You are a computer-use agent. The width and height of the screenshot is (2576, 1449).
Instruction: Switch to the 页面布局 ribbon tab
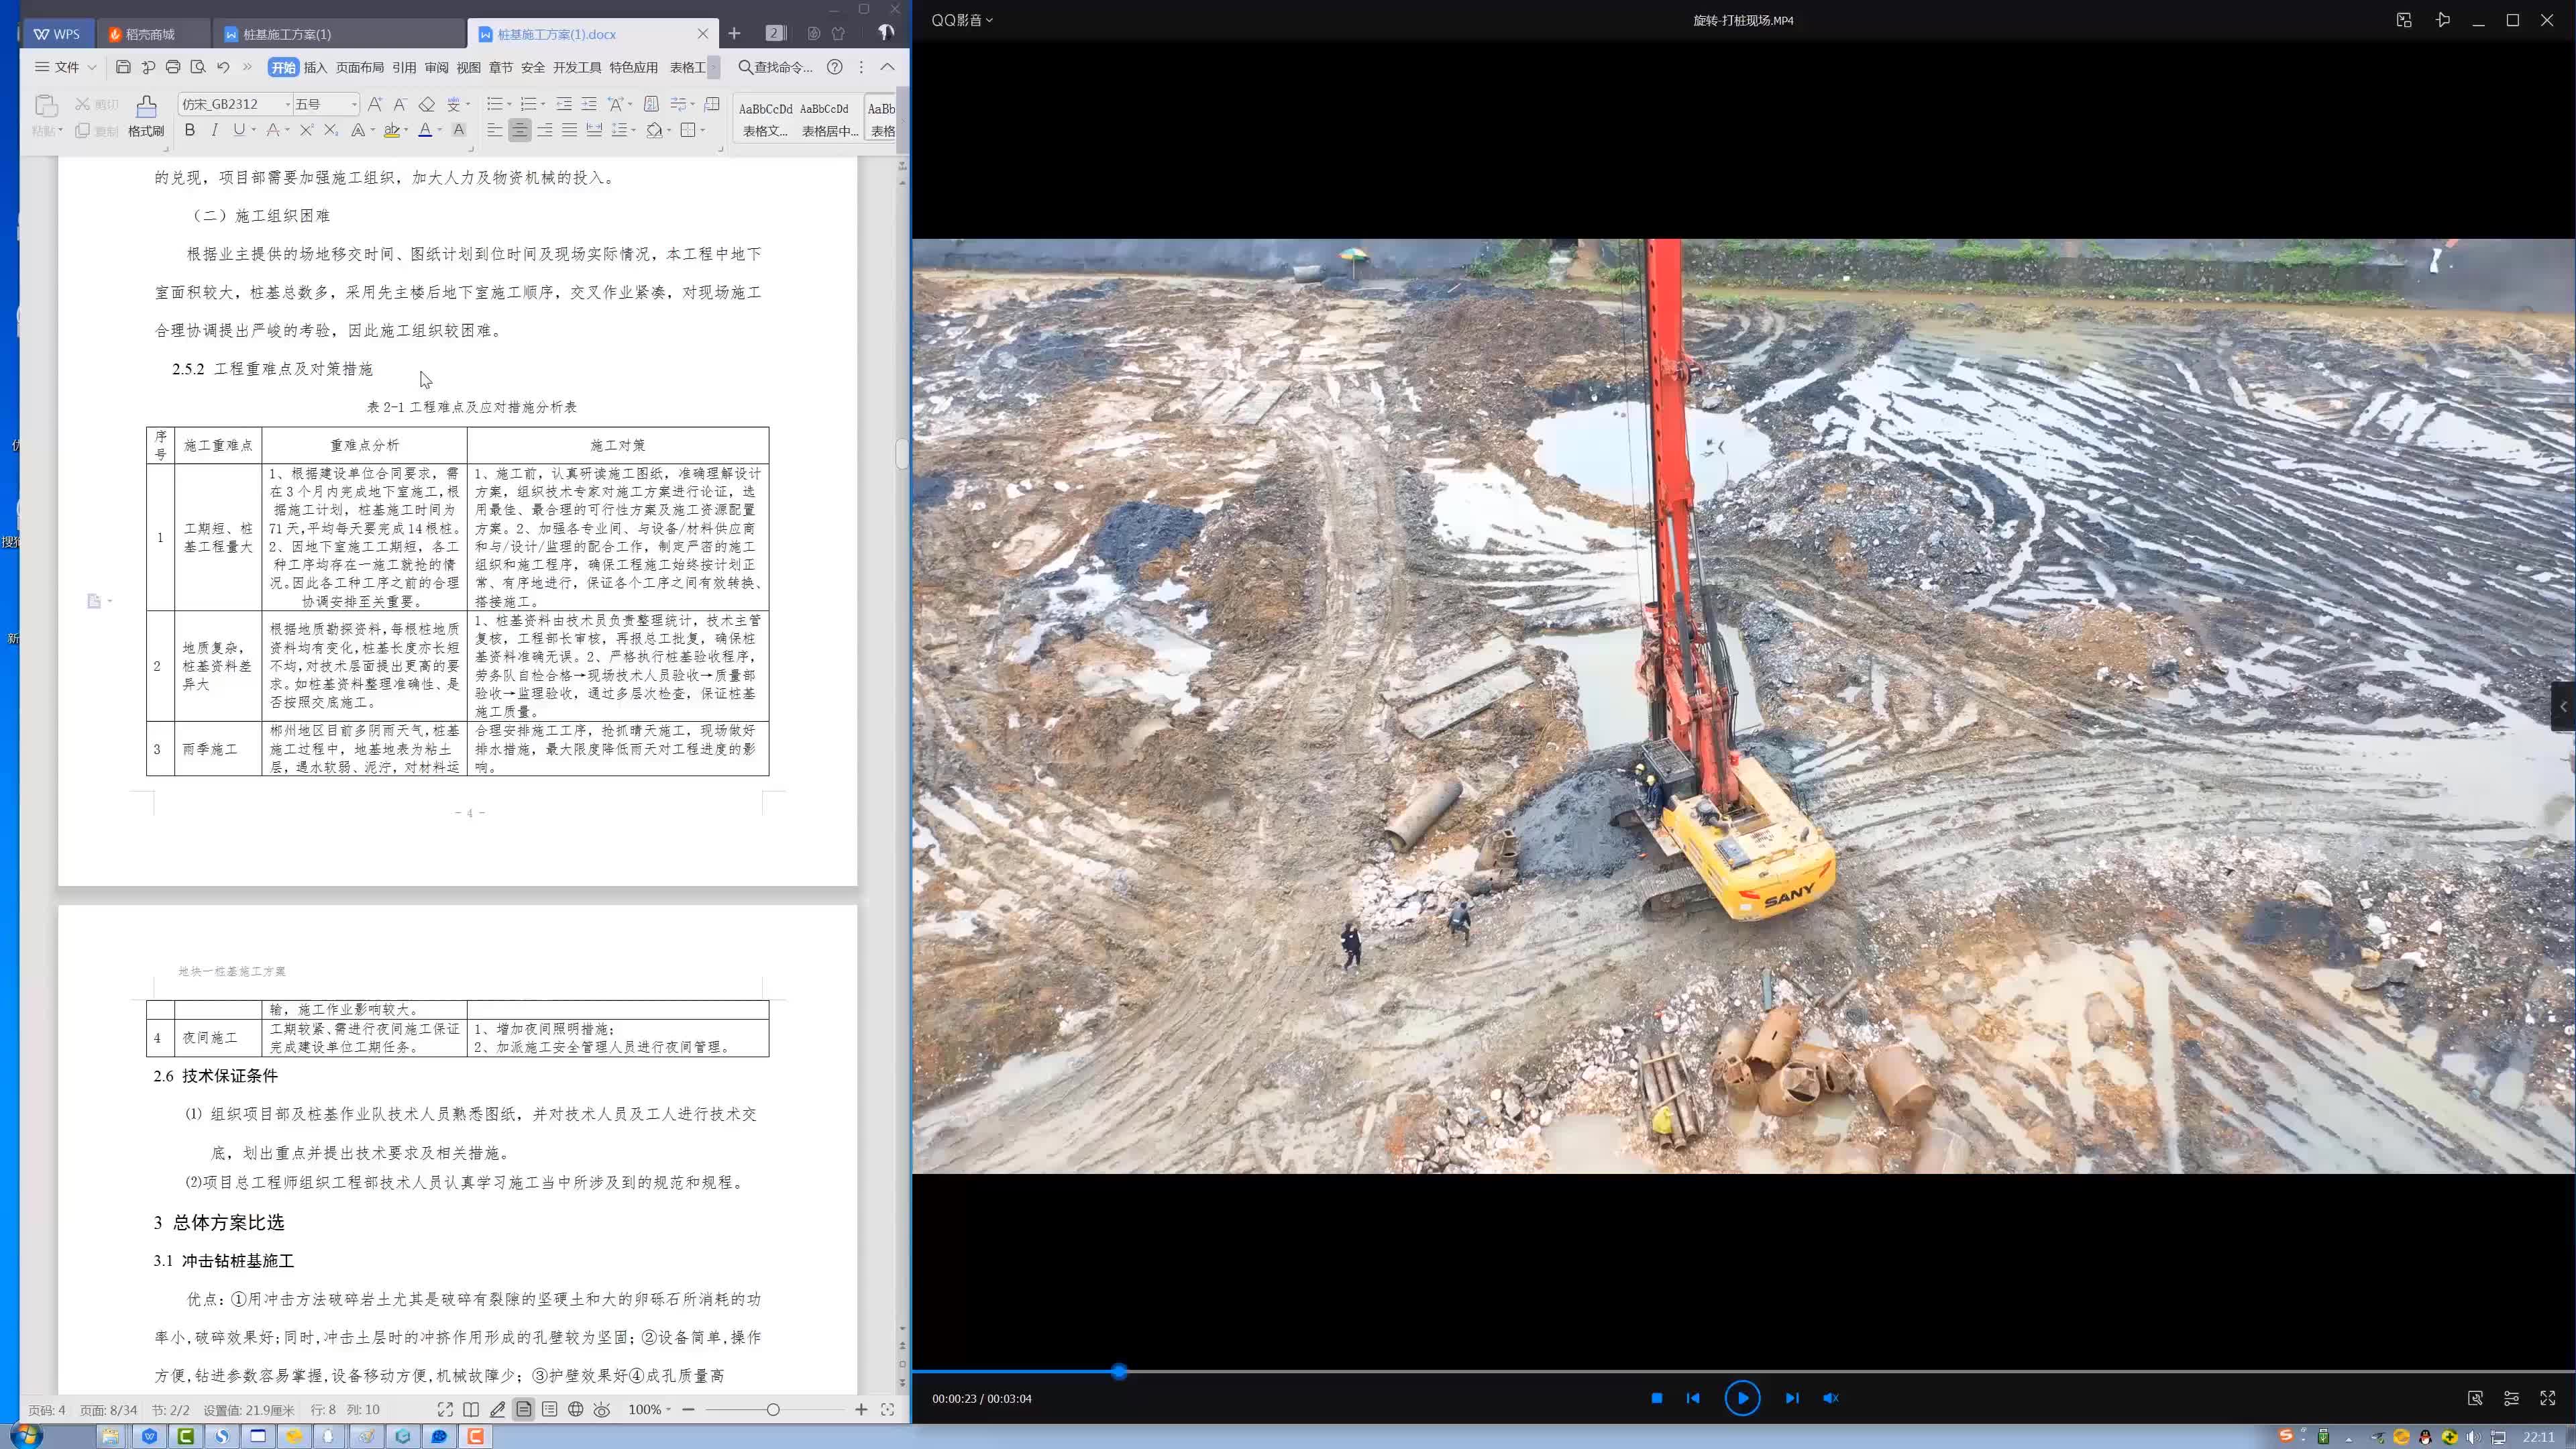coord(360,67)
